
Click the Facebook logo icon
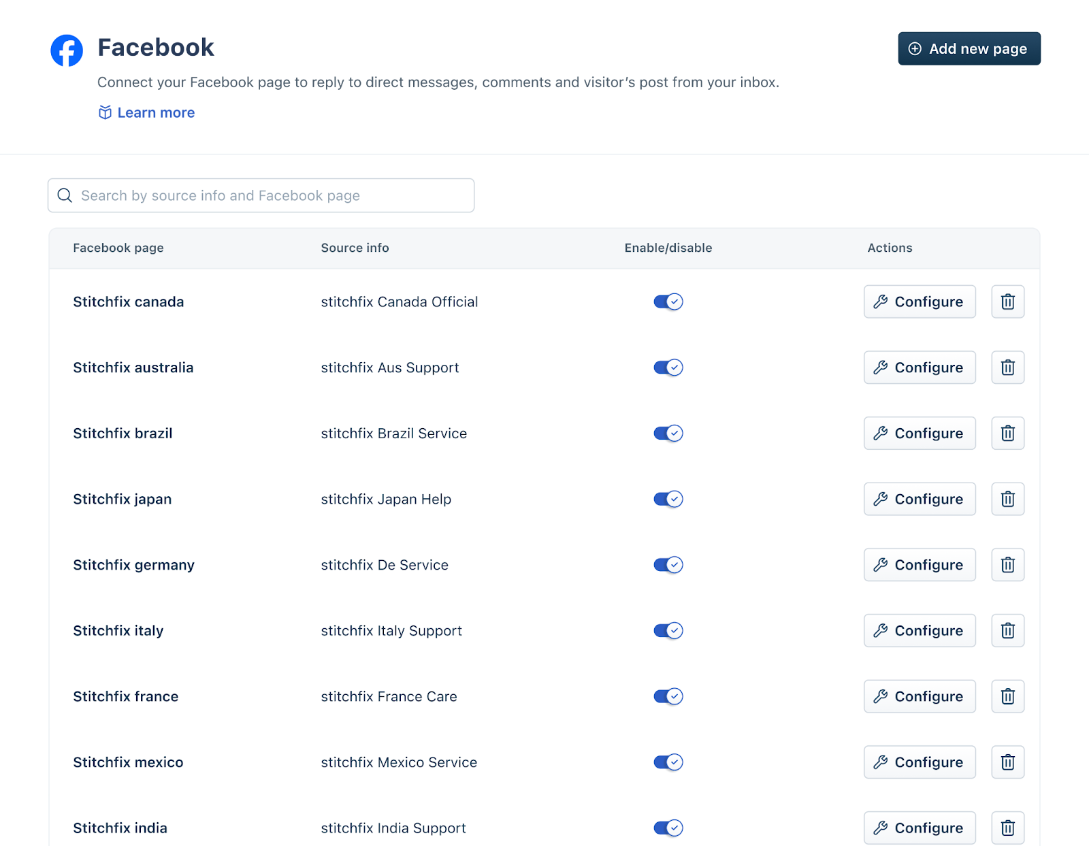67,50
